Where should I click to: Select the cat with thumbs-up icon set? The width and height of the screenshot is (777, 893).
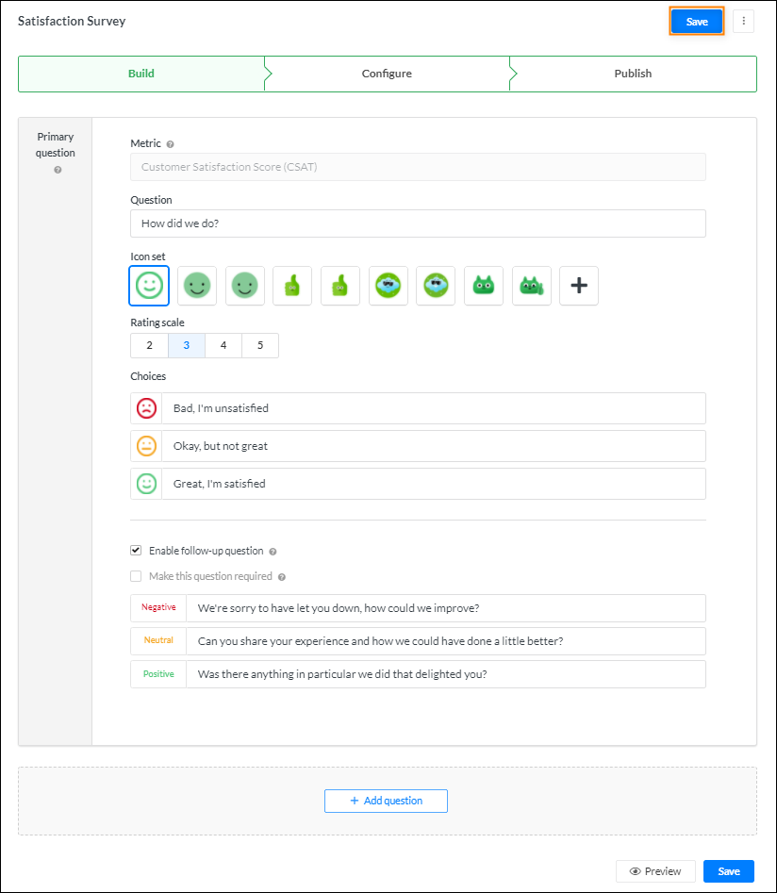pos(532,286)
